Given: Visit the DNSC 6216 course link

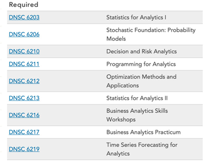Looking at the screenshot, I should click(x=24, y=115).
